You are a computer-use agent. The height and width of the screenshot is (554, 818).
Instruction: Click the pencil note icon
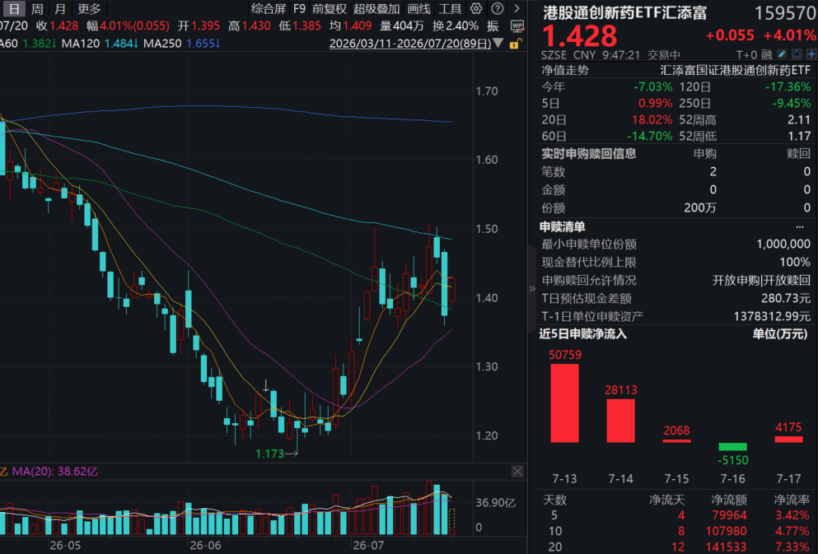click(782, 54)
